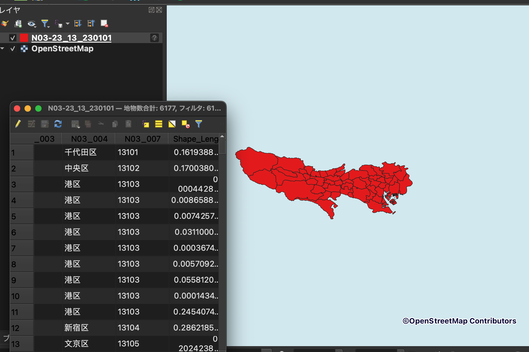Reload the attribute table data

coord(58,124)
